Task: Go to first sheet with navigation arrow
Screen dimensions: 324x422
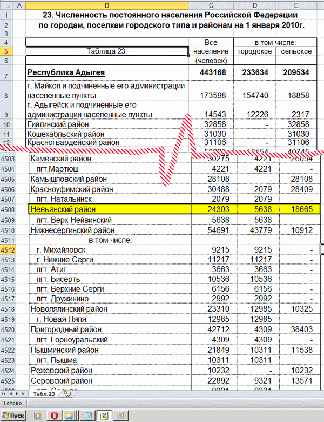Action: 4,394
